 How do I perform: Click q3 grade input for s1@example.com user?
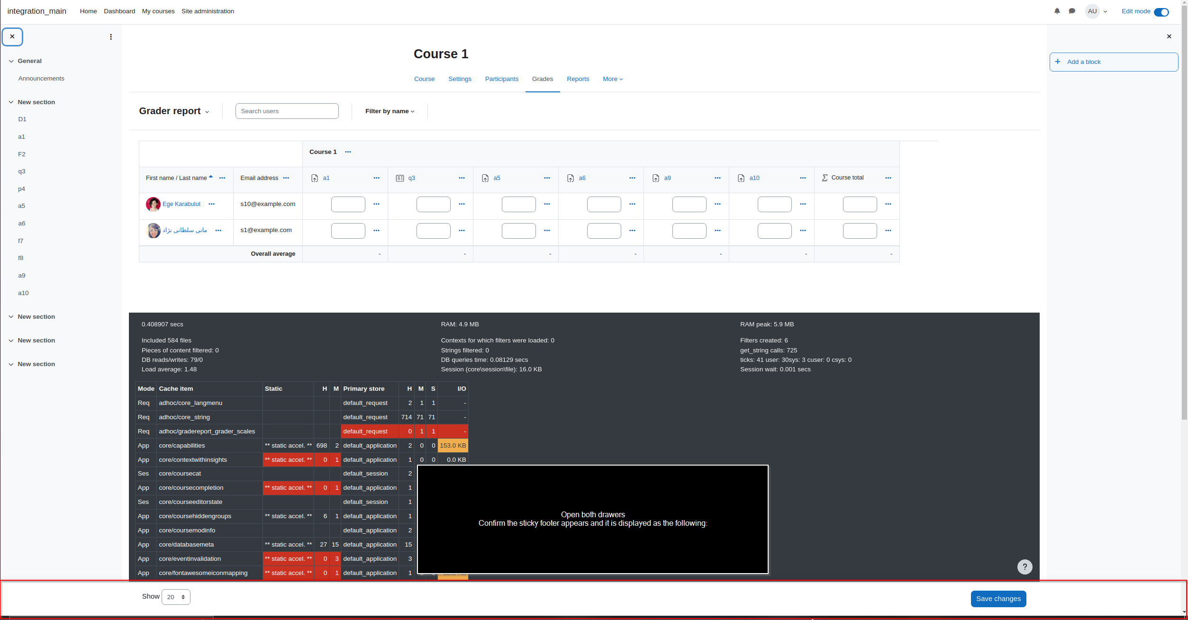click(434, 231)
